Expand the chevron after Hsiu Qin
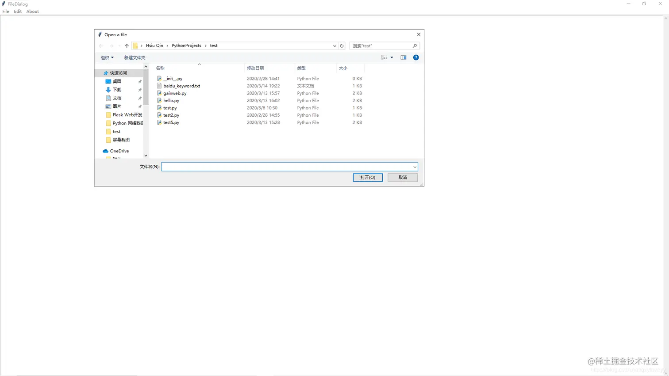 click(x=167, y=46)
